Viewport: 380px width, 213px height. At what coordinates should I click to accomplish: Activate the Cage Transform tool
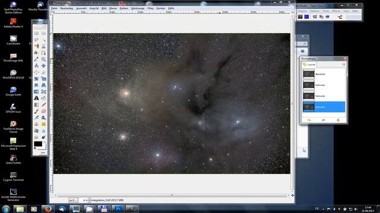coord(43,92)
